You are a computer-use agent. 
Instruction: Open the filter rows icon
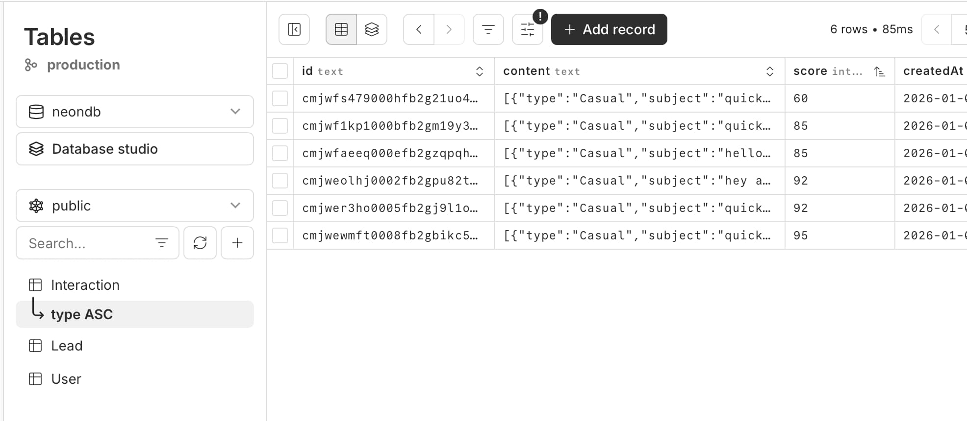(488, 29)
